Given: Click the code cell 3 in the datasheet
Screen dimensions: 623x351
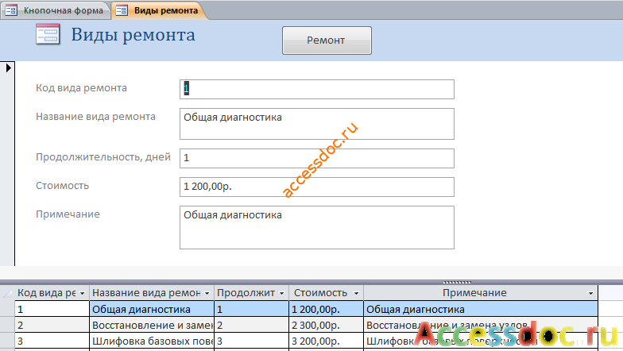Looking at the screenshot, I should click(52, 341).
